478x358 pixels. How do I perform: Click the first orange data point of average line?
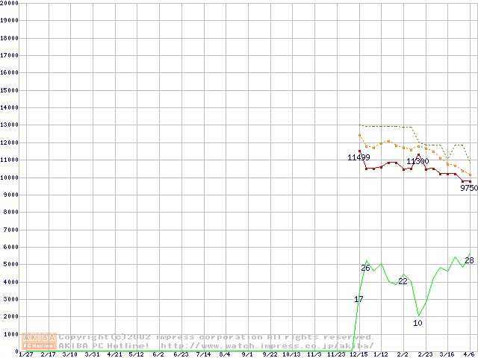(359, 136)
